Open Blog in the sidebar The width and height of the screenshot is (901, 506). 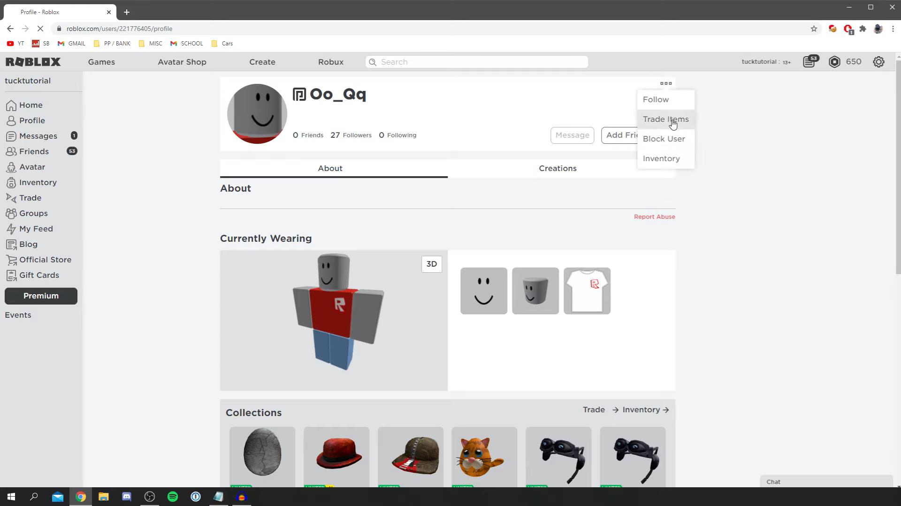[x=22, y=245]
